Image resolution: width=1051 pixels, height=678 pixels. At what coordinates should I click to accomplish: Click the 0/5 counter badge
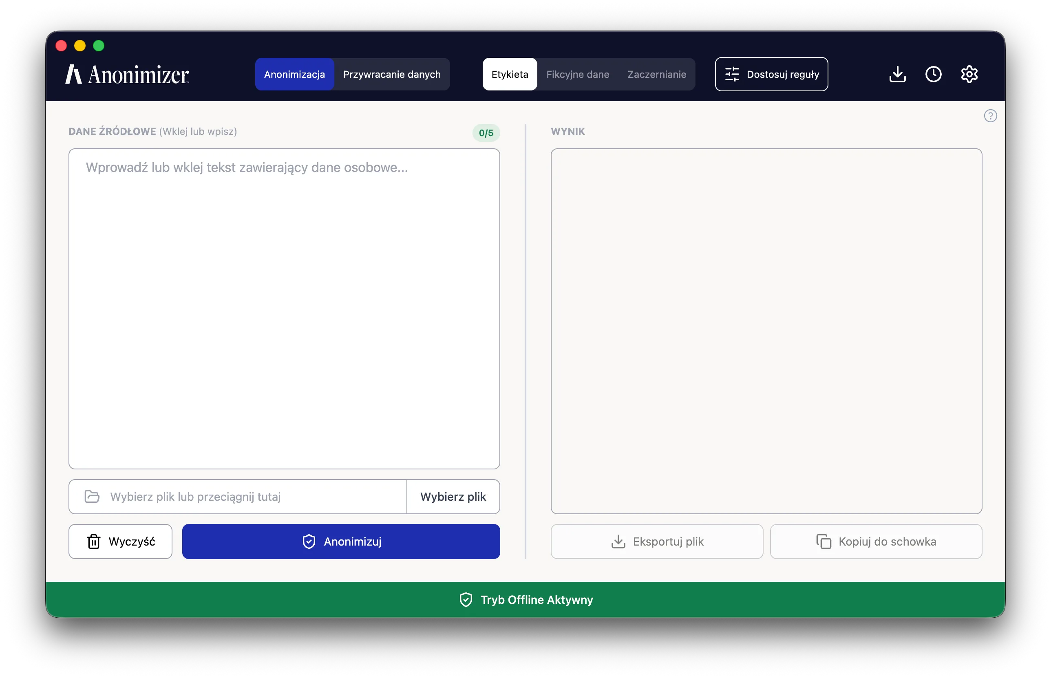tap(486, 133)
